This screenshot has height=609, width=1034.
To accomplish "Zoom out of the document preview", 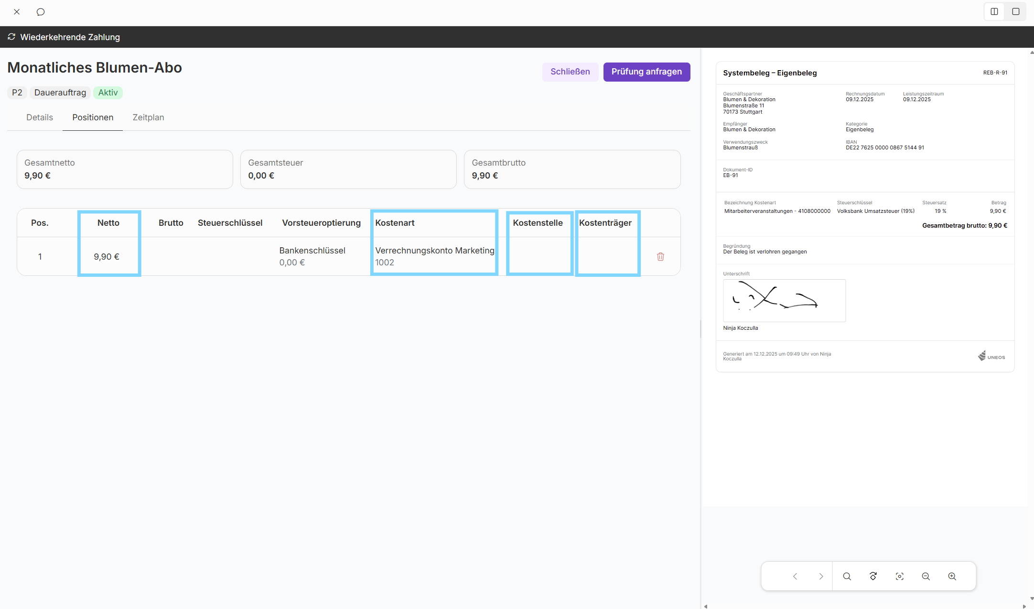I will point(926,577).
